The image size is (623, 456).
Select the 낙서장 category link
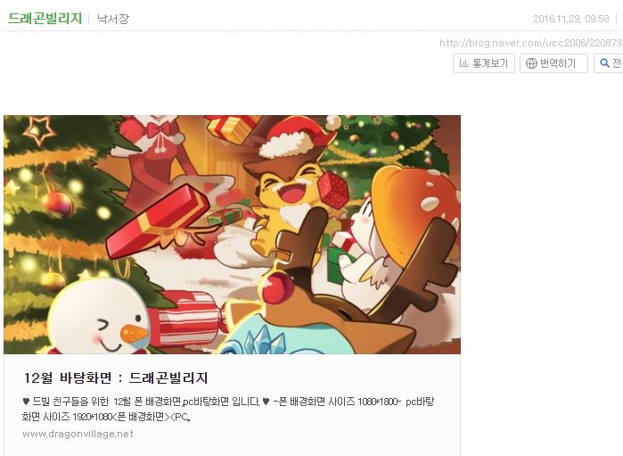[113, 19]
